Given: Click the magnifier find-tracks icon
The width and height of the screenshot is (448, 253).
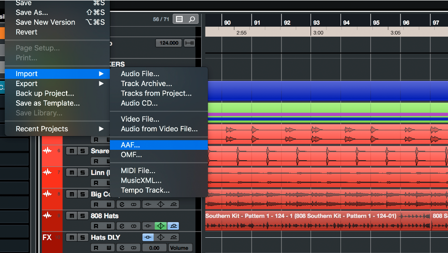Looking at the screenshot, I should coord(192,19).
